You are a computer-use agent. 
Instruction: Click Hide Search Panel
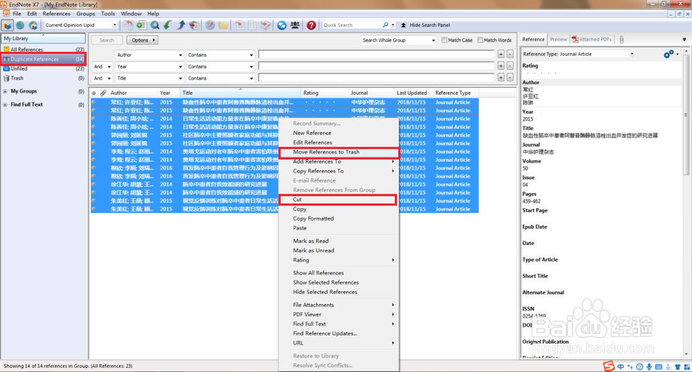(426, 25)
